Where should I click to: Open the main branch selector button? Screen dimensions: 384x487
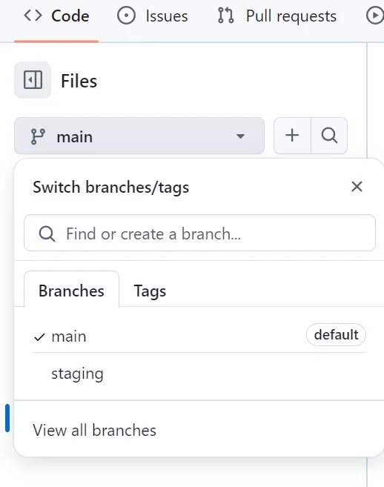[x=139, y=136]
